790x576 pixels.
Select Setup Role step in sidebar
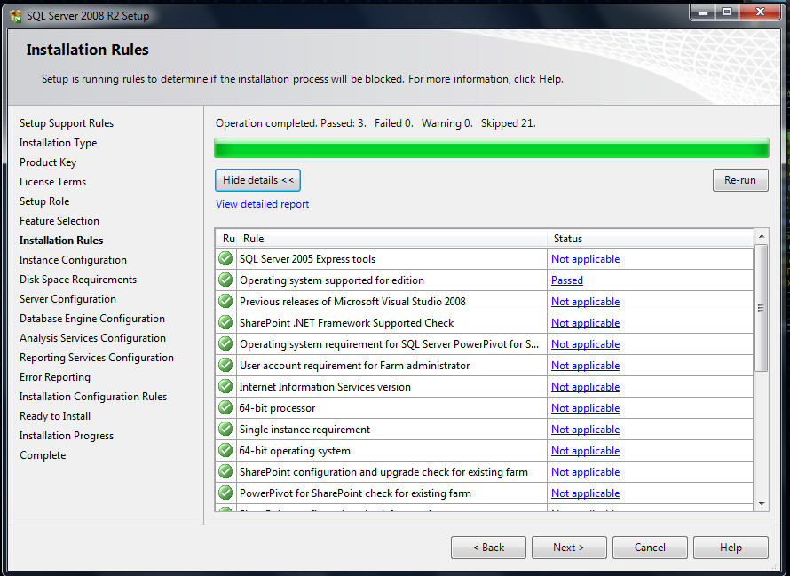tap(44, 201)
